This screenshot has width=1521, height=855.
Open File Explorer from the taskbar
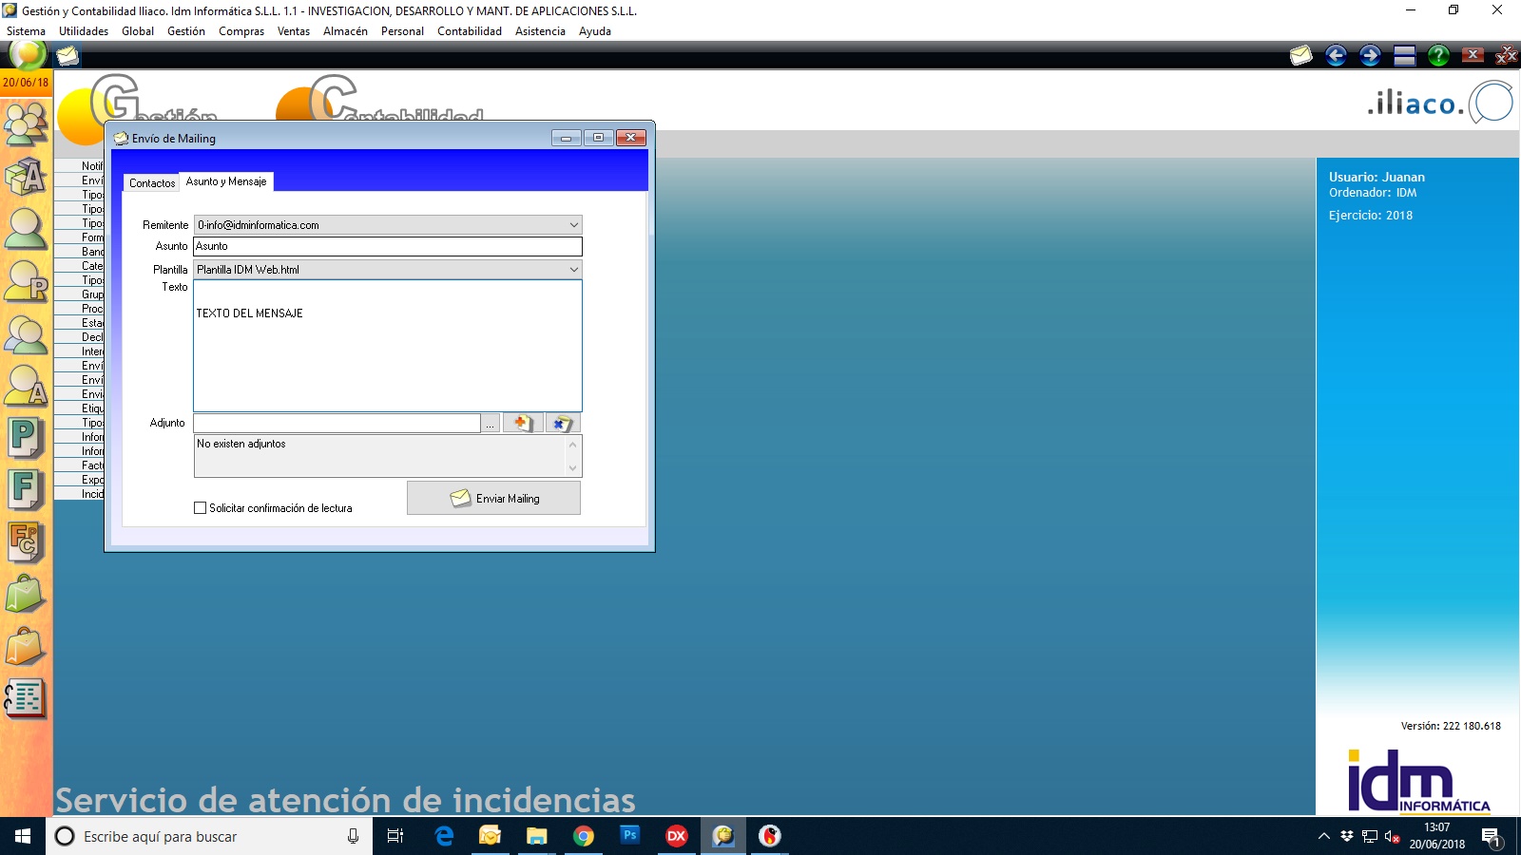(x=537, y=836)
